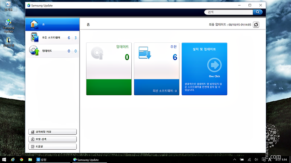Screen dimensions: 291x163
Task: Toggle the IME input mode 'A' indicator
Action: [270, 160]
